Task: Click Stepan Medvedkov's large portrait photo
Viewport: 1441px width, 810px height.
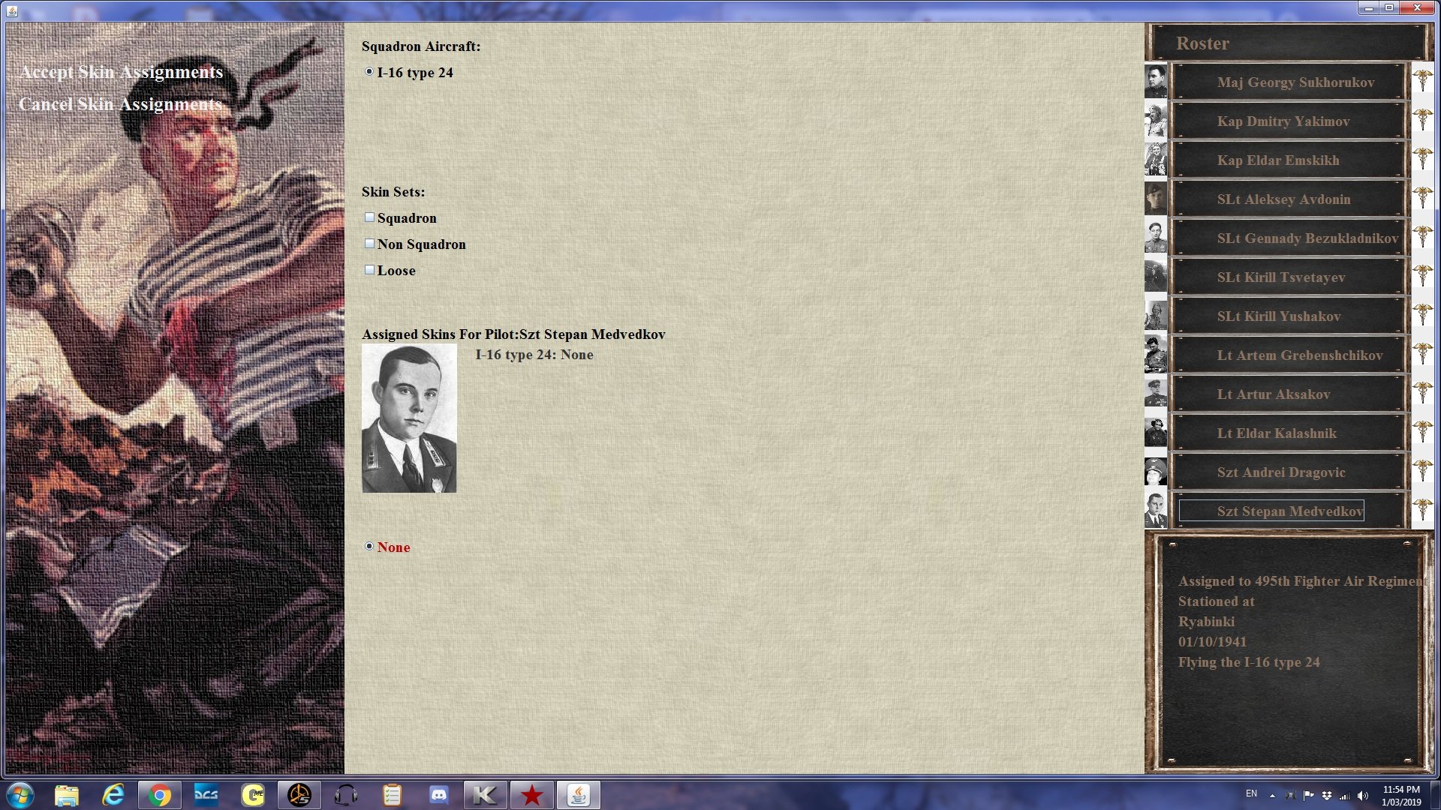Action: [409, 418]
